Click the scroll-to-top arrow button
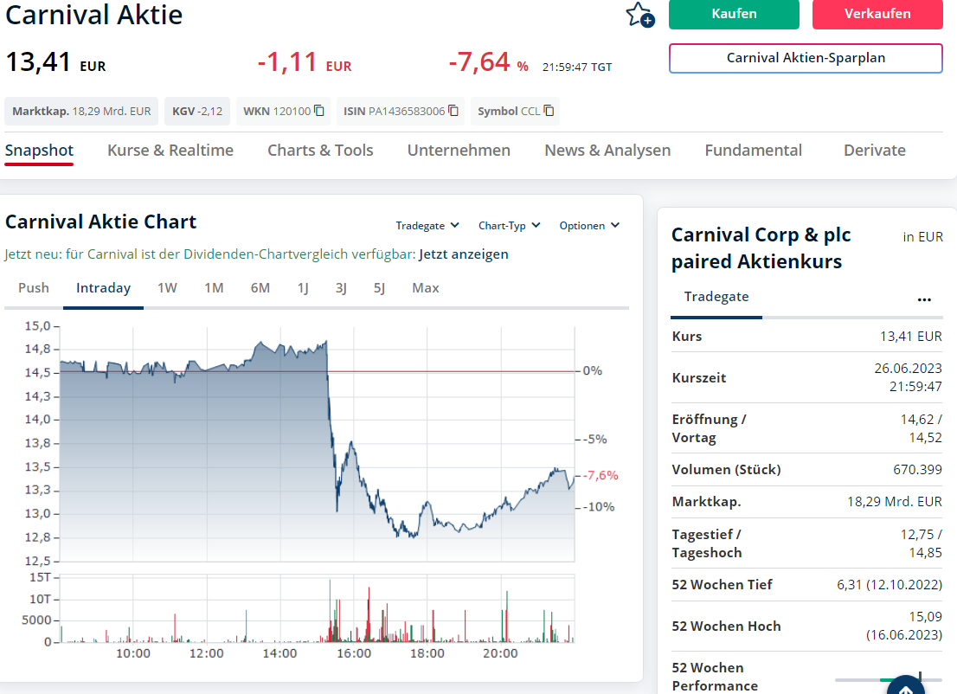 tap(905, 690)
